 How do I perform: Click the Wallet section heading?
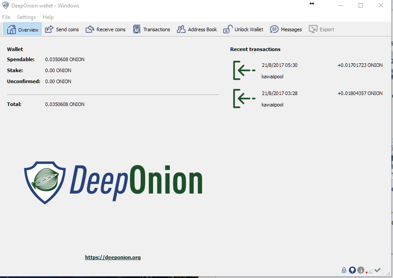click(x=15, y=49)
